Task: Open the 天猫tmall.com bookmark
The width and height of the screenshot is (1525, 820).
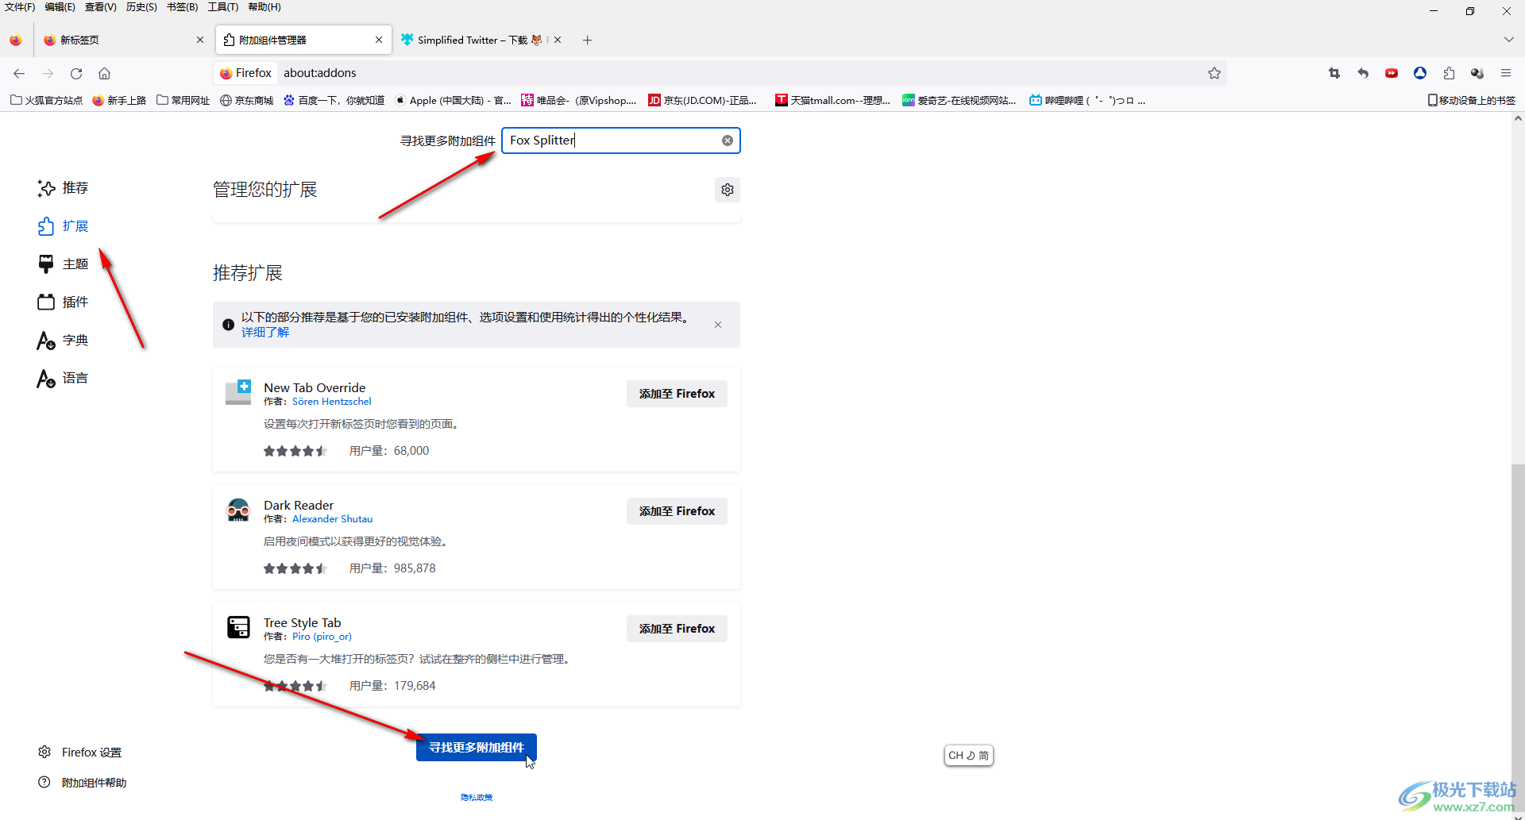Action: (x=833, y=100)
